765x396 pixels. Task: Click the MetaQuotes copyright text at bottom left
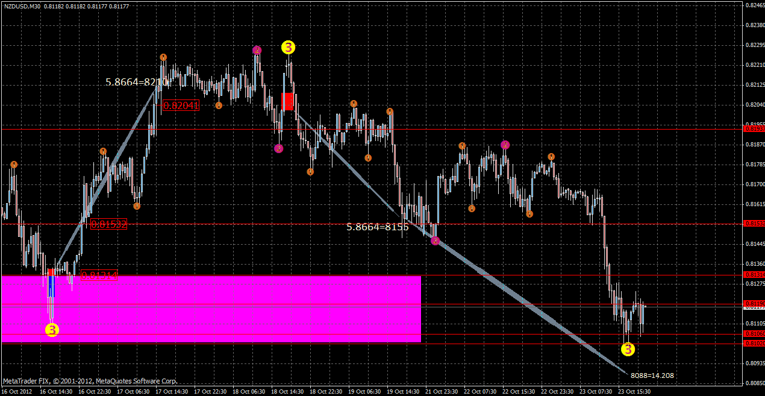click(x=90, y=381)
